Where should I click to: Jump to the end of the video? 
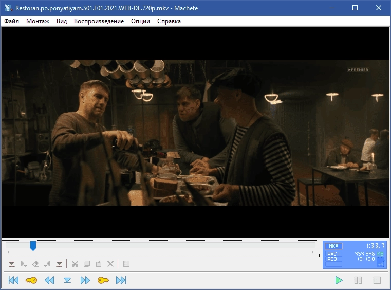click(x=121, y=280)
